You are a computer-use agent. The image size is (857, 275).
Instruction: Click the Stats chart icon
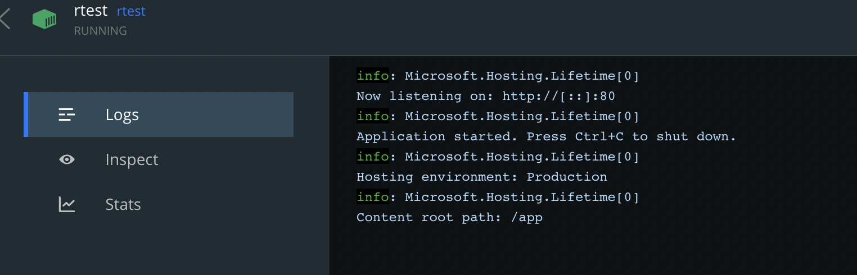tap(67, 204)
